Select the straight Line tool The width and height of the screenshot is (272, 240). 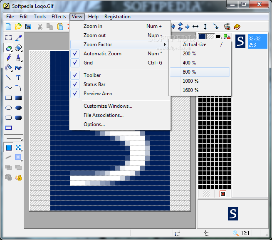coord(8,78)
